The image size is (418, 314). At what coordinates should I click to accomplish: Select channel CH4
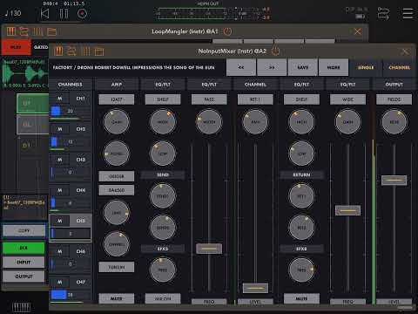[81, 190]
